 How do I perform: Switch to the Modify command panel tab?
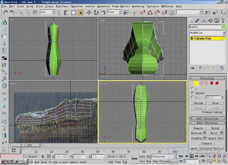click(197, 20)
